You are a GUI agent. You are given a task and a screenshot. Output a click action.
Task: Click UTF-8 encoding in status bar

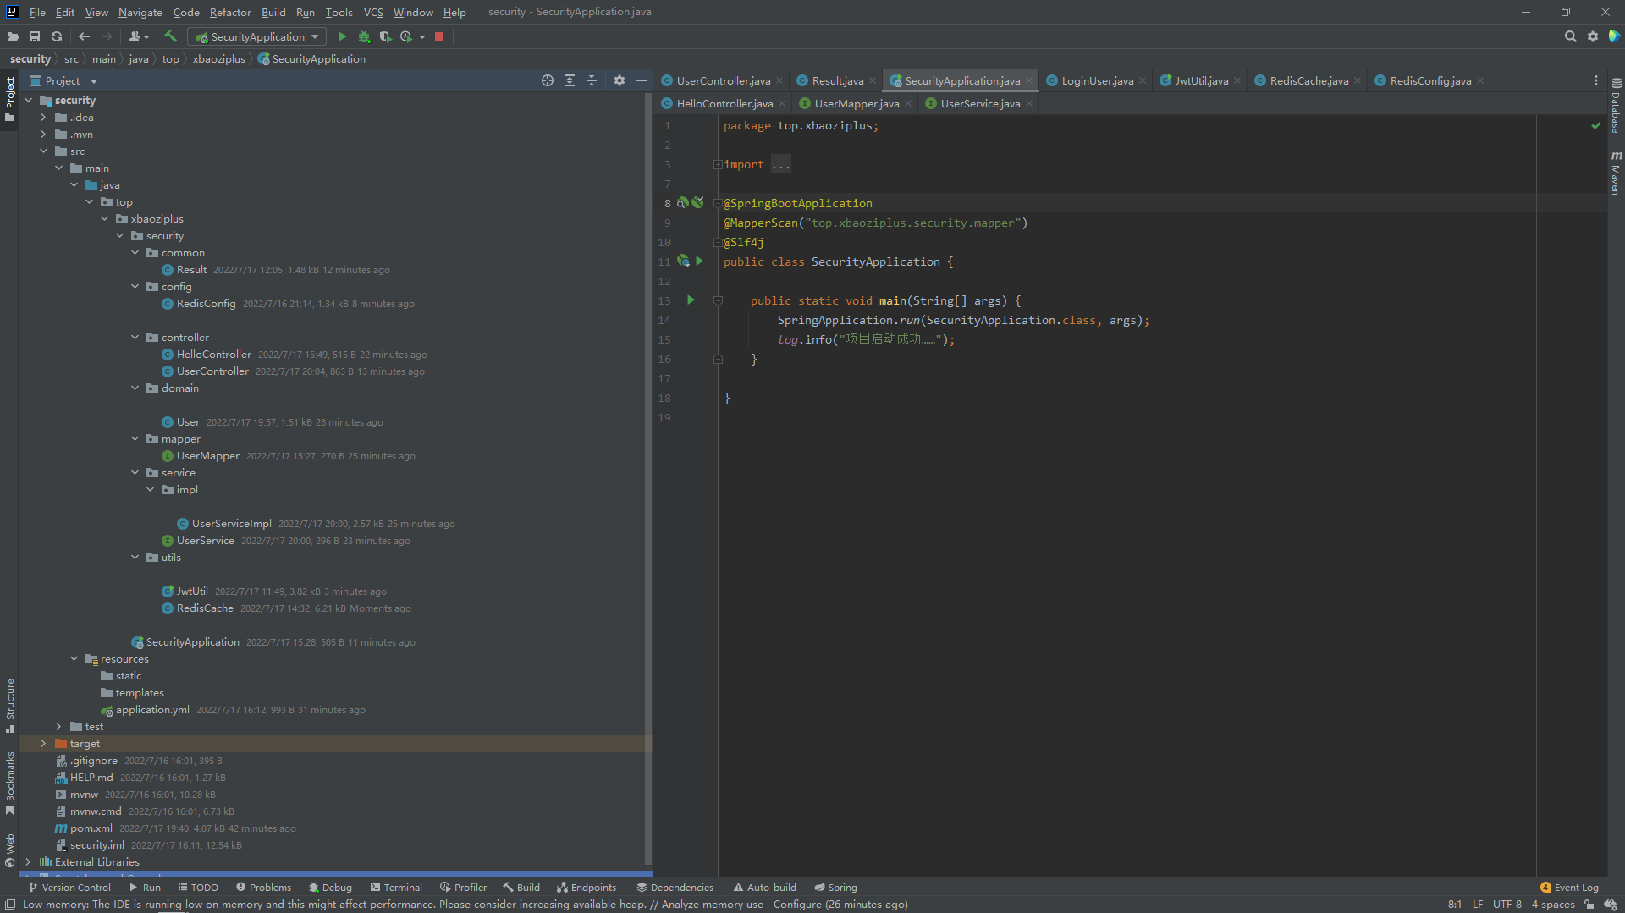pyautogui.click(x=1507, y=905)
